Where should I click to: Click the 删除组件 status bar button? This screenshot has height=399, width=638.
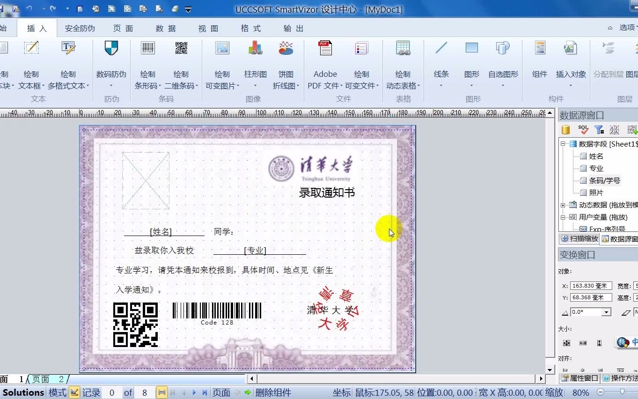click(x=273, y=392)
